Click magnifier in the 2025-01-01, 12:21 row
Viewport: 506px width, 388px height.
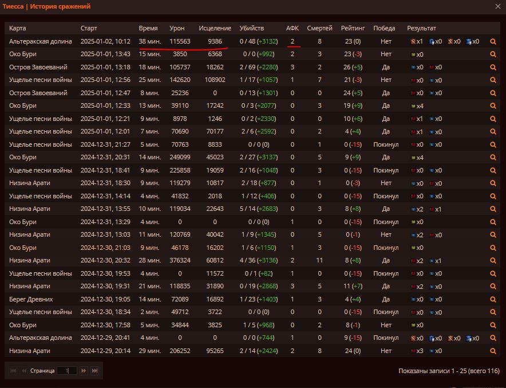tap(493, 119)
